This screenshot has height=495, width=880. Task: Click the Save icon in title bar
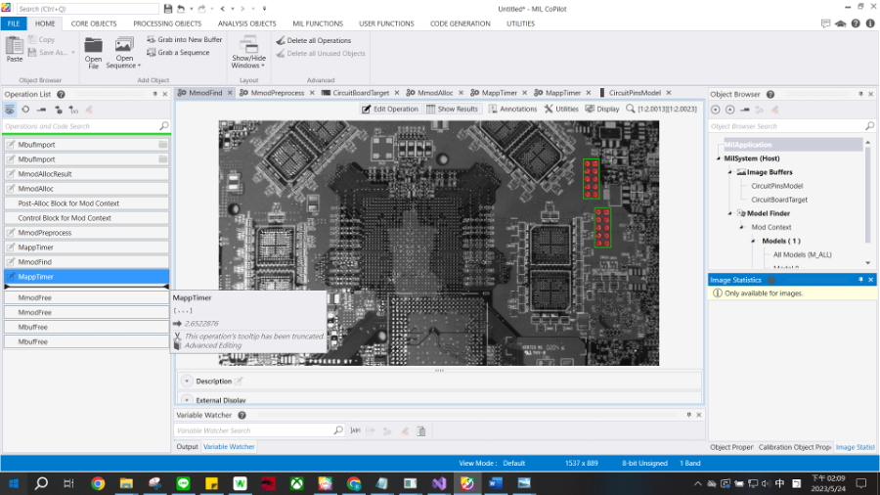coord(168,9)
